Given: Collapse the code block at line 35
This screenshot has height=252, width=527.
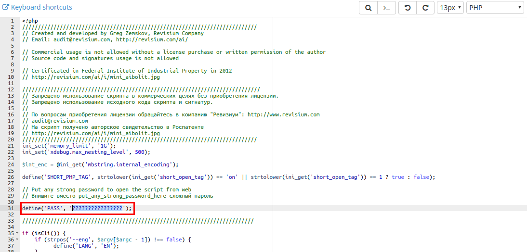Looking at the screenshot, I should [x=17, y=233].
